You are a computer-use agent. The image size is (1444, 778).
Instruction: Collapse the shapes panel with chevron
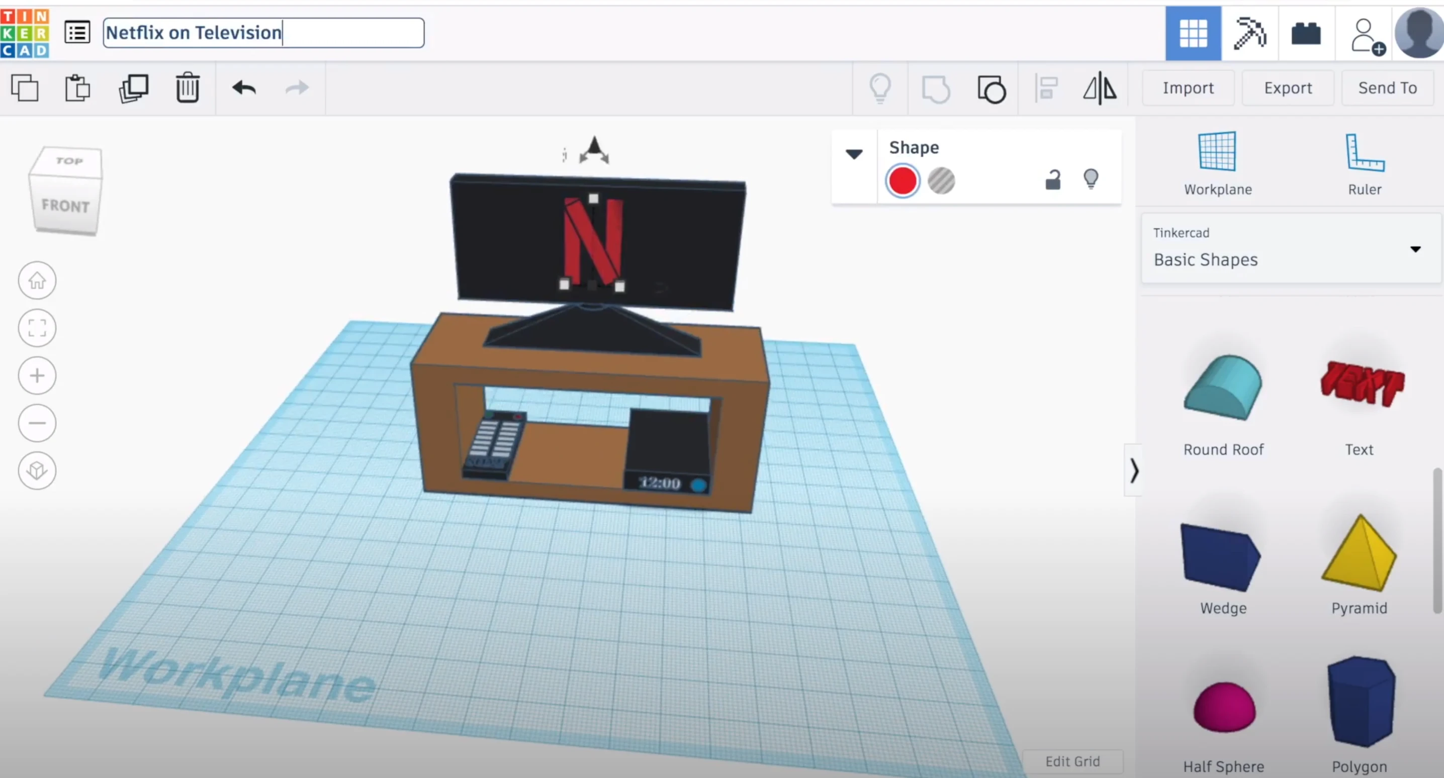coord(1133,470)
